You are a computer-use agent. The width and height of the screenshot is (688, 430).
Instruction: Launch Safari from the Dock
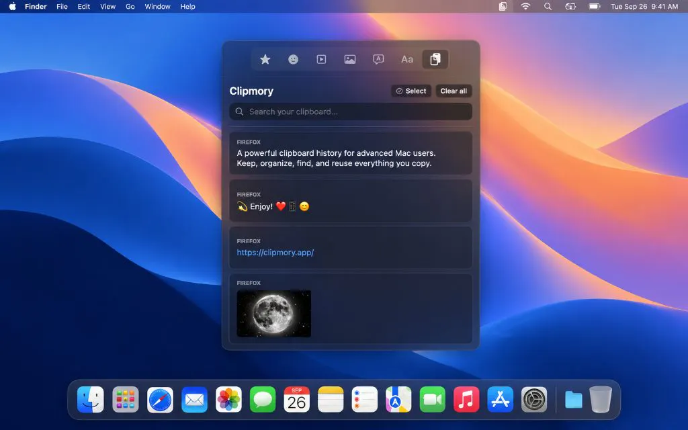click(160, 400)
